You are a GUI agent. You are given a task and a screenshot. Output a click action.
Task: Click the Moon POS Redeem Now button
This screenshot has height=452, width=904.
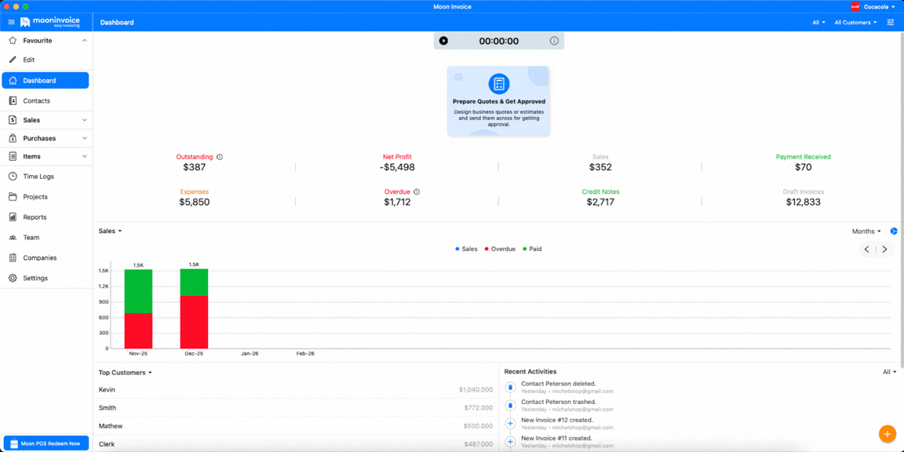pyautogui.click(x=46, y=443)
